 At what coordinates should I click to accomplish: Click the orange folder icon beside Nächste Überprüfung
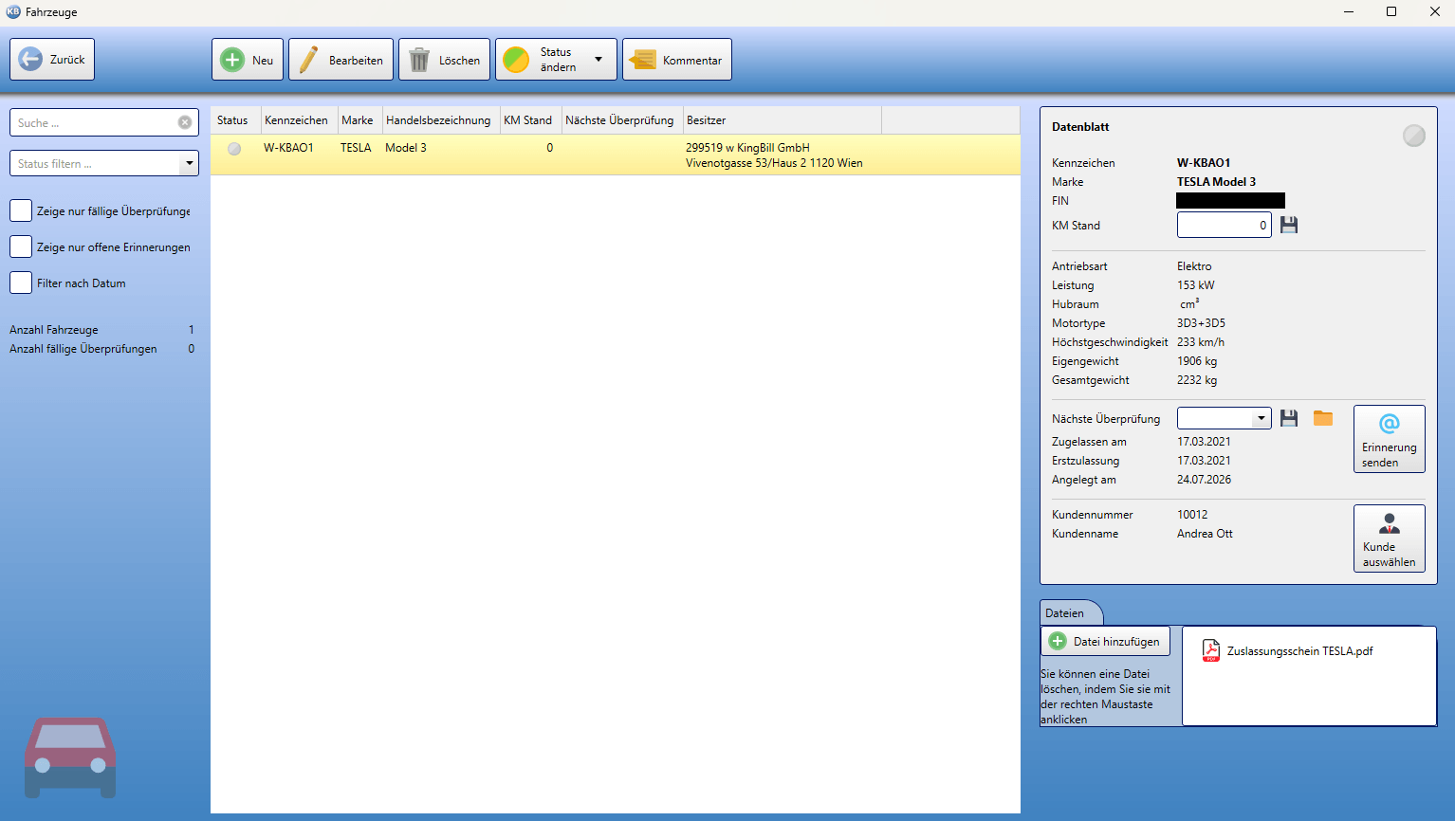[1323, 418]
